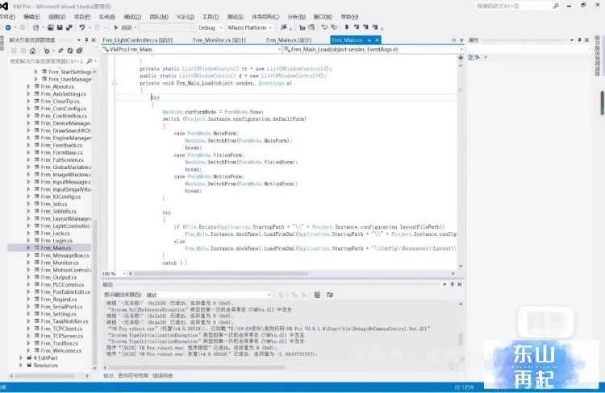Open the 帮助(H) menu
Screen dimensions: 605x393
click(x=349, y=17)
